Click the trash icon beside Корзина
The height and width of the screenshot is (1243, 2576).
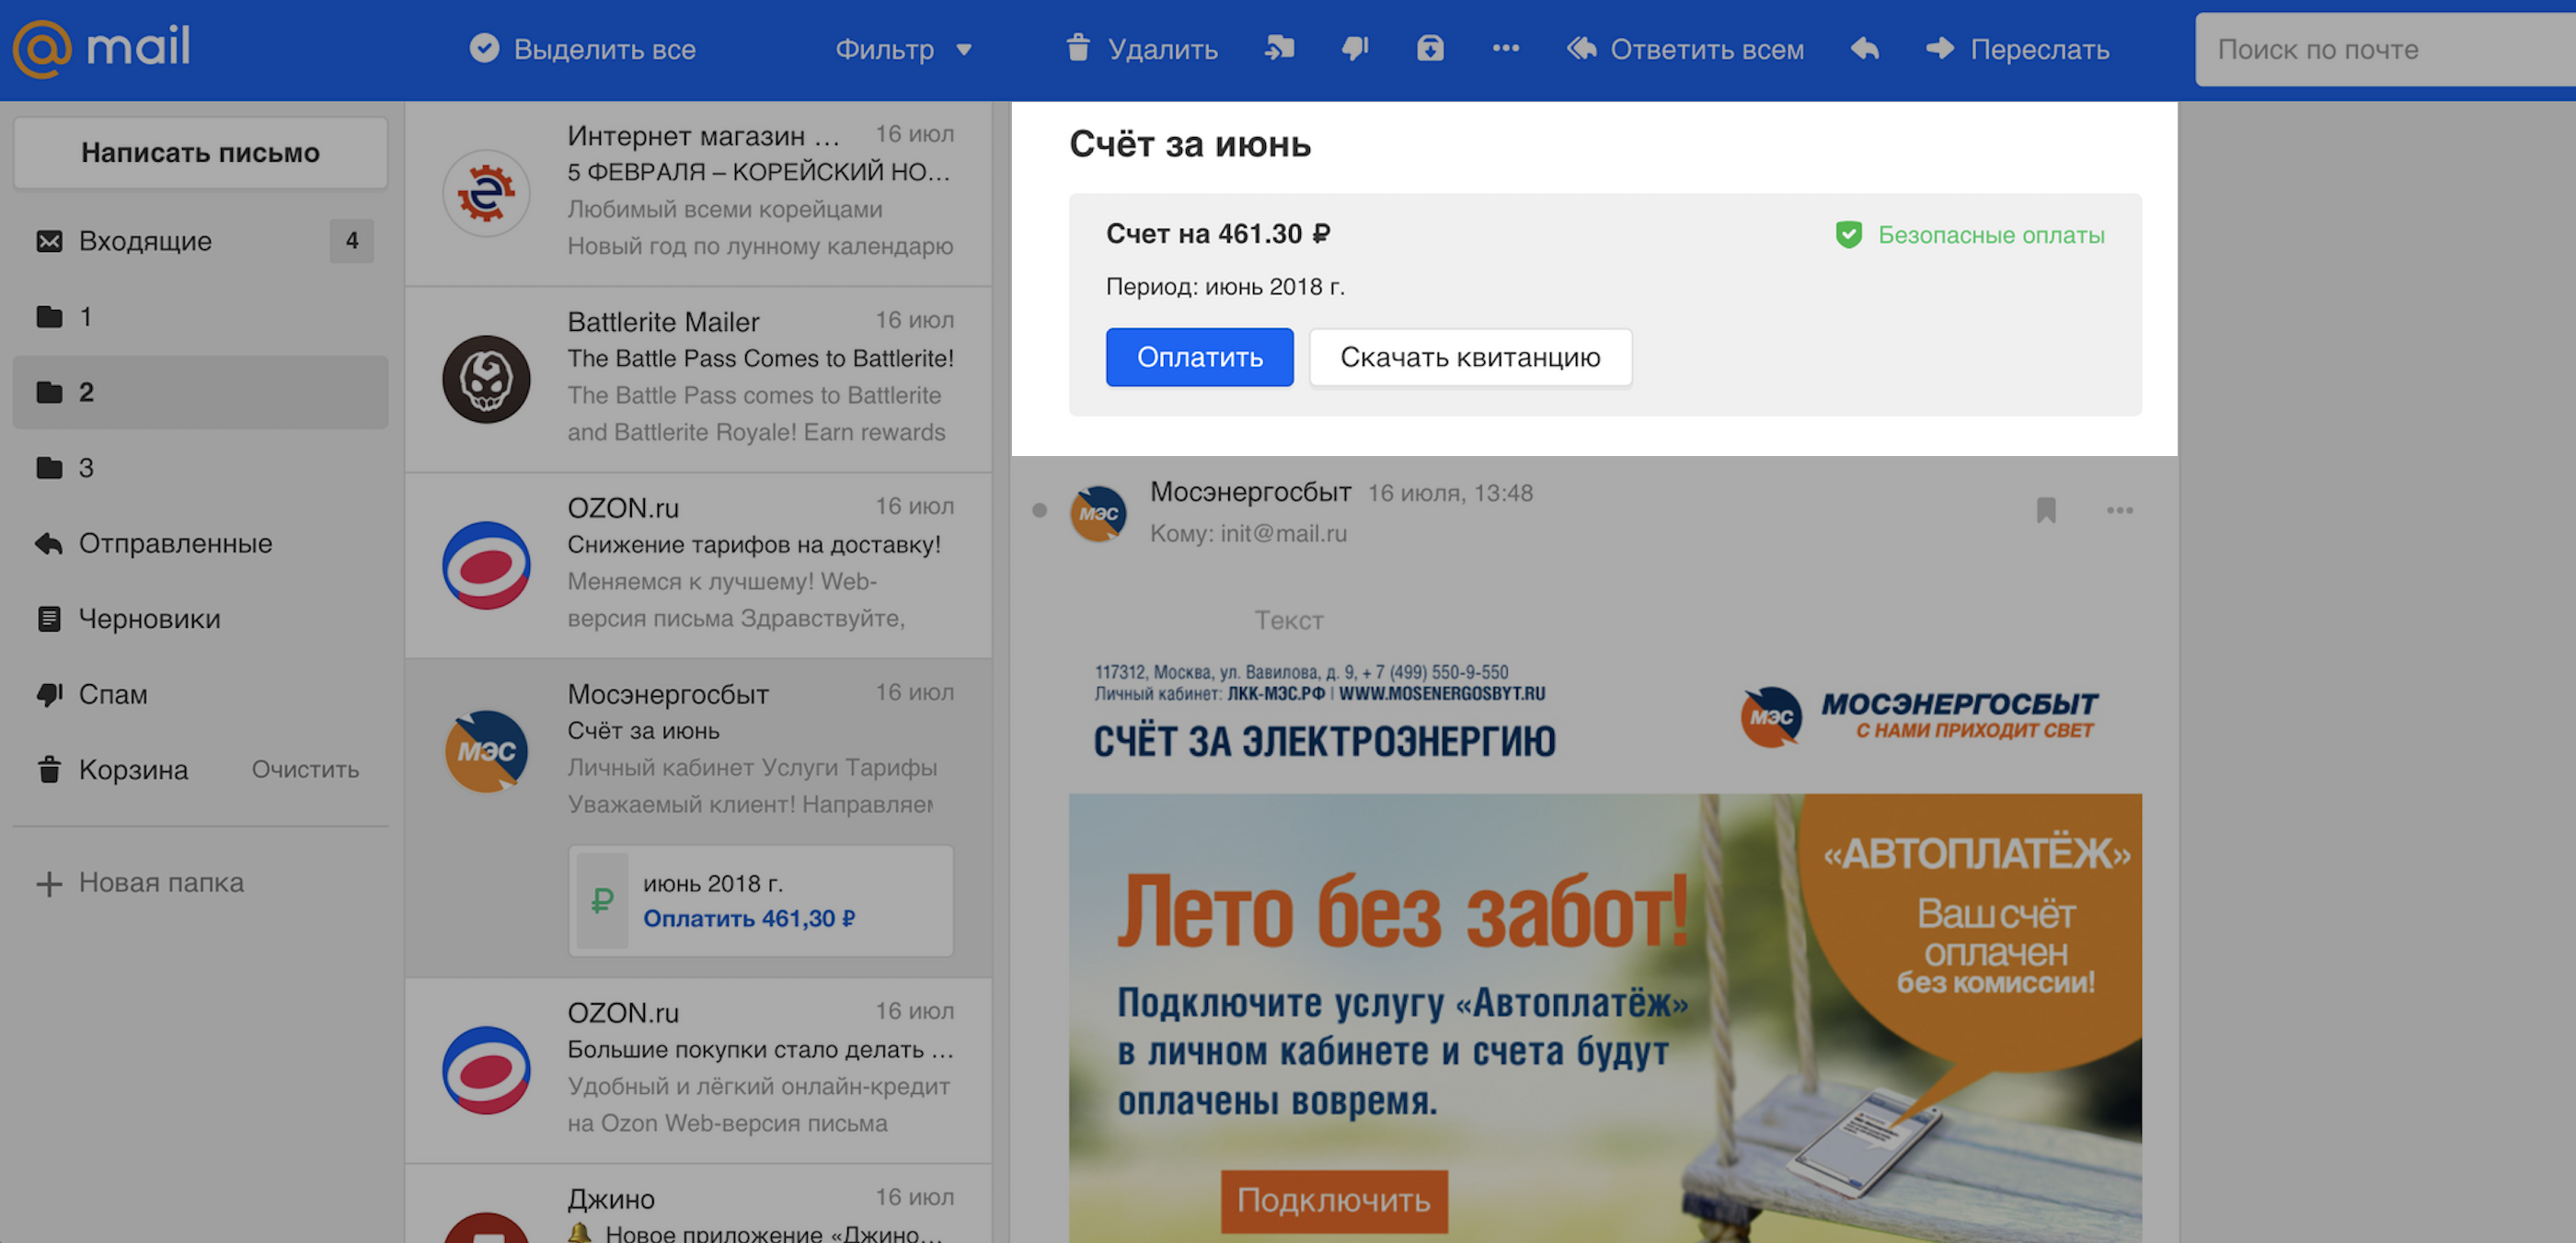tap(49, 770)
